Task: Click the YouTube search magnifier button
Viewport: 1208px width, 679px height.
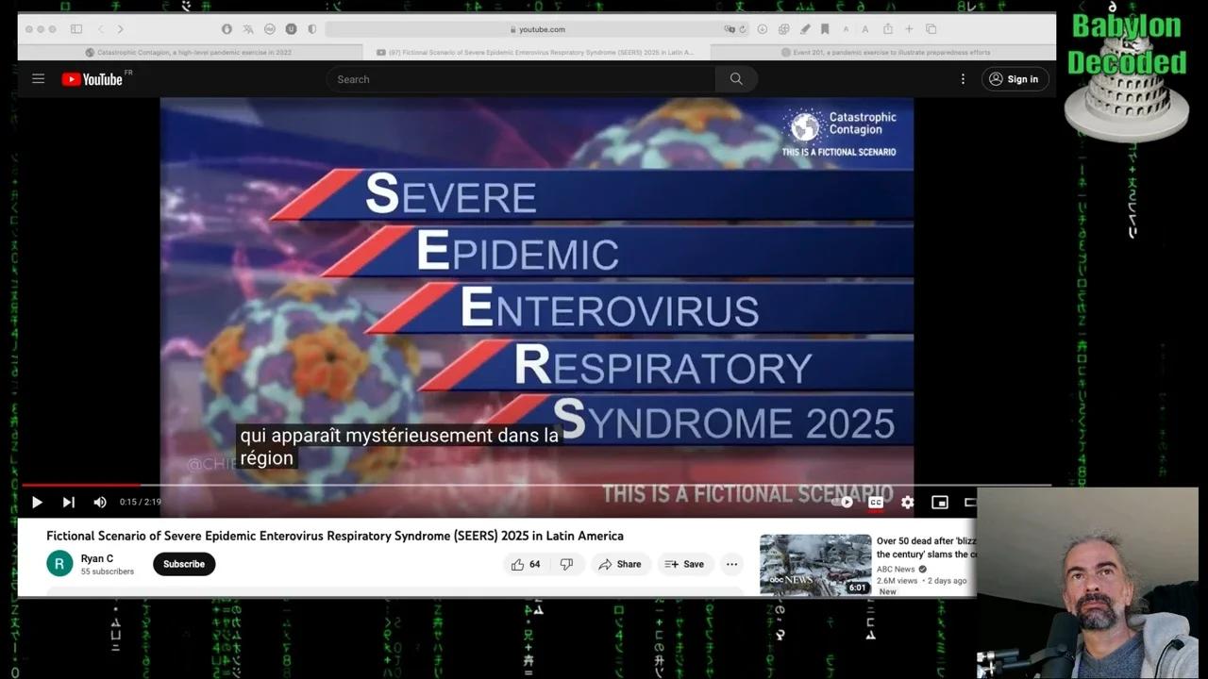Action: (x=736, y=79)
